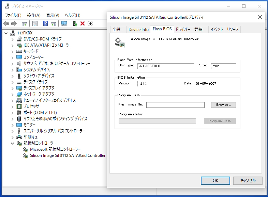Viewport: 268px width, 197px height.
Task: Switch to the リソース tab
Action: click(x=233, y=30)
